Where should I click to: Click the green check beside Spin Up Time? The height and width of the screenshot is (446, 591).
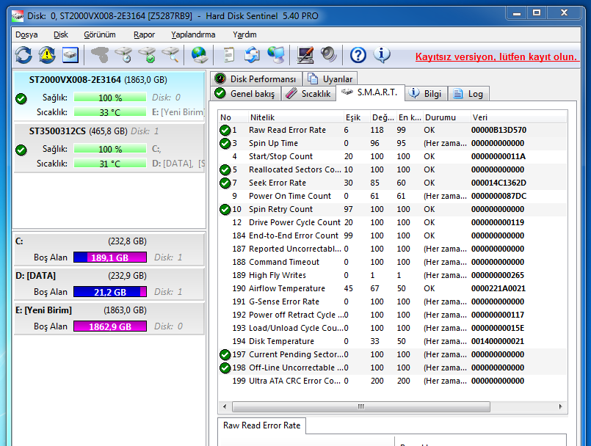[x=225, y=144]
